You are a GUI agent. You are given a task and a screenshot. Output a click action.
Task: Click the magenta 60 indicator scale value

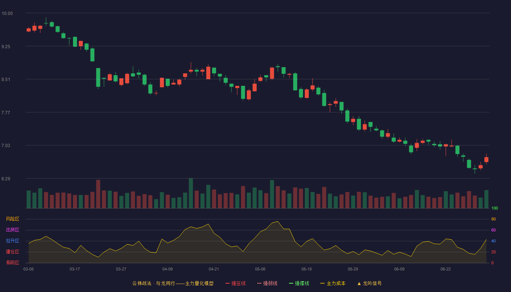(493, 230)
